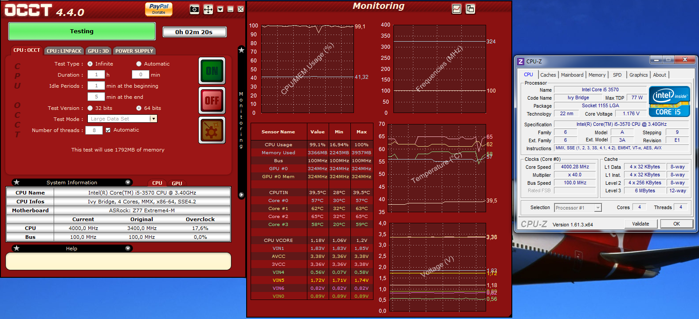Click the Core Speed value in CPU-Z
Viewport: 699px width, 319px height.
[x=575, y=167]
